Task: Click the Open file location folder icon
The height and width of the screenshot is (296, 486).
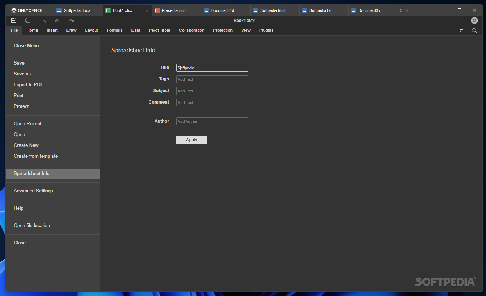Action: click(x=460, y=31)
